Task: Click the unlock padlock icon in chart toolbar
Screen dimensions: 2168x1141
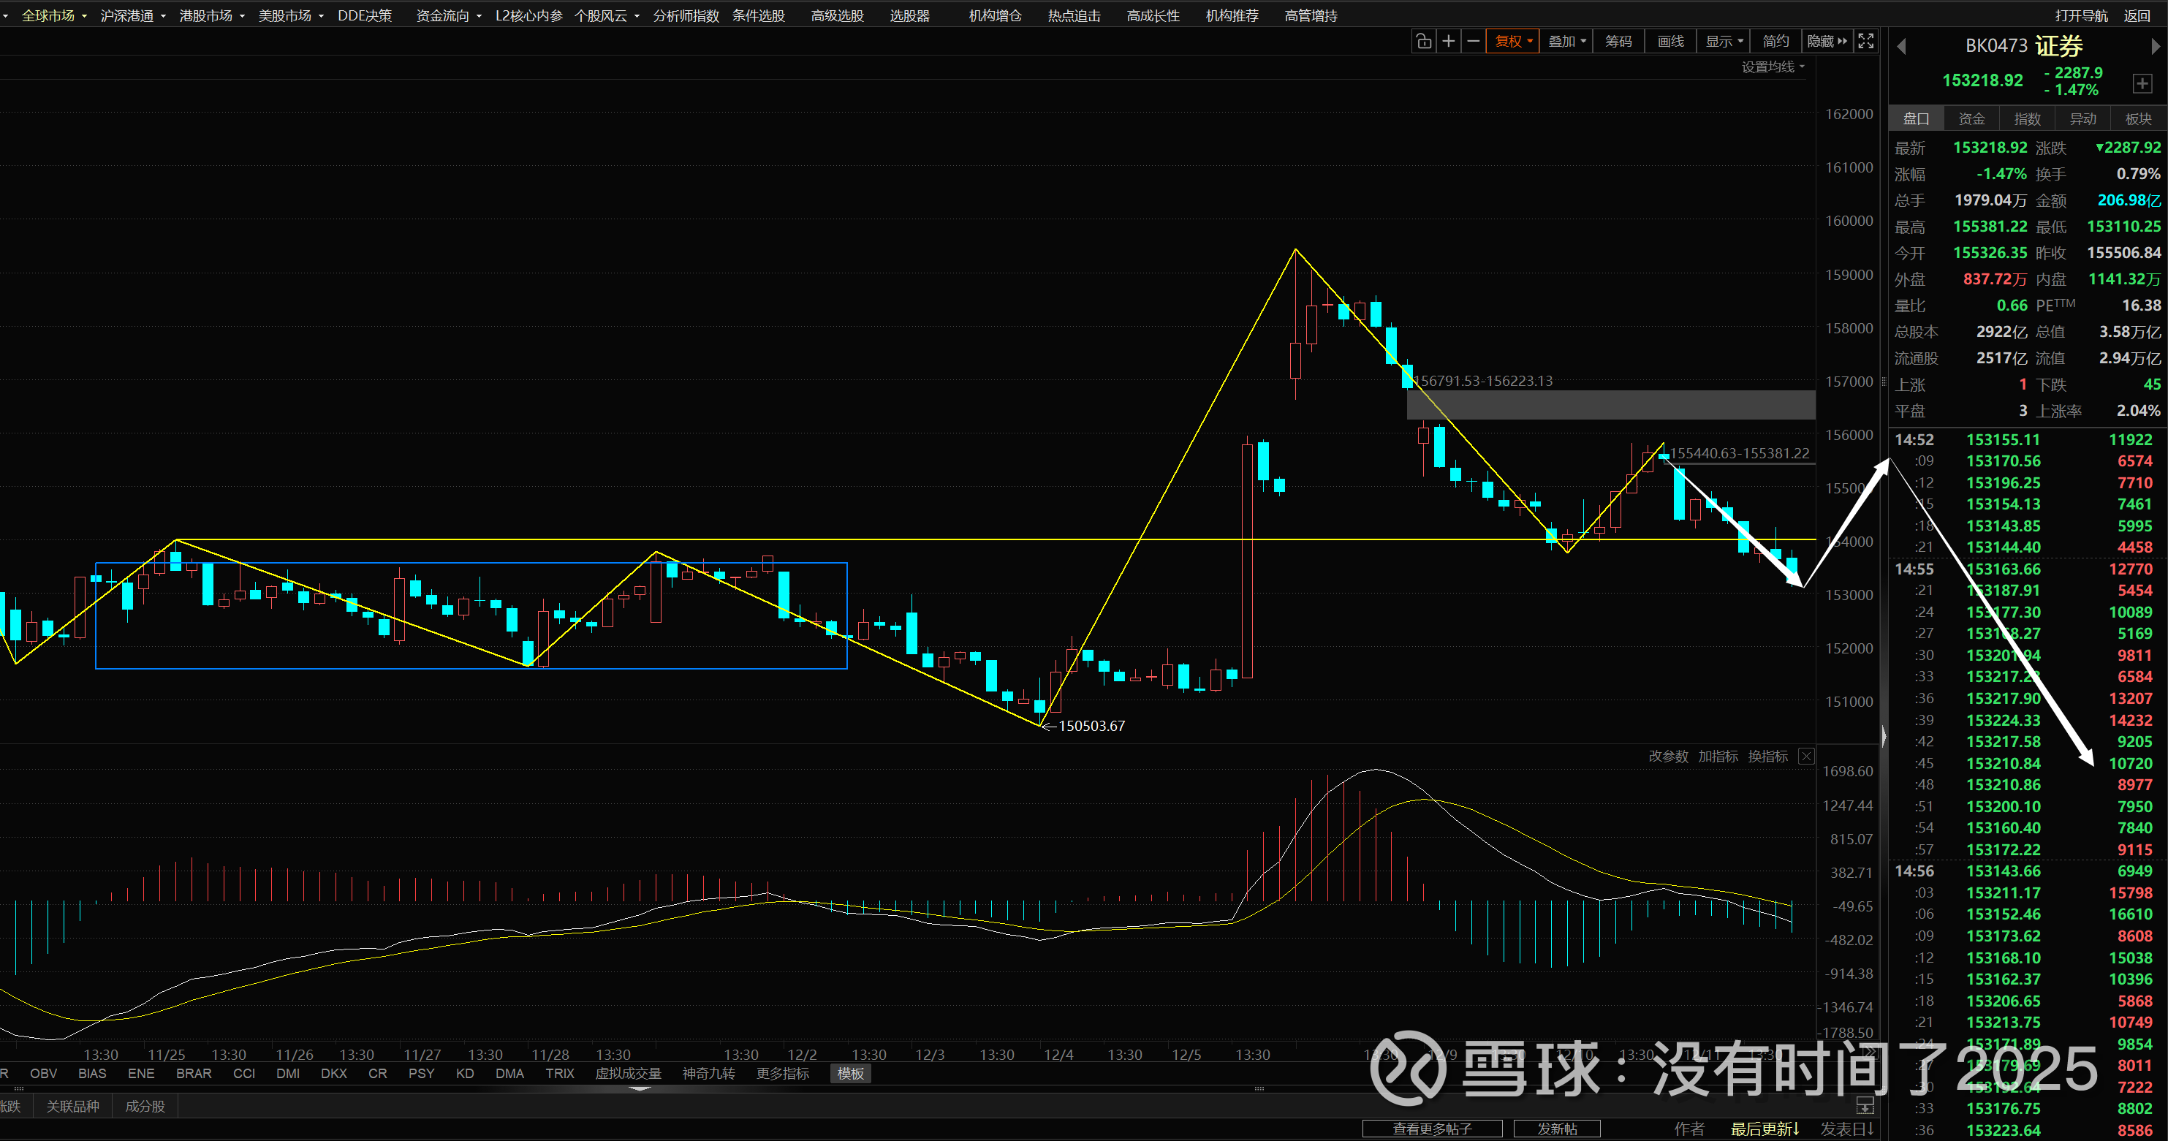Action: pos(1423,41)
